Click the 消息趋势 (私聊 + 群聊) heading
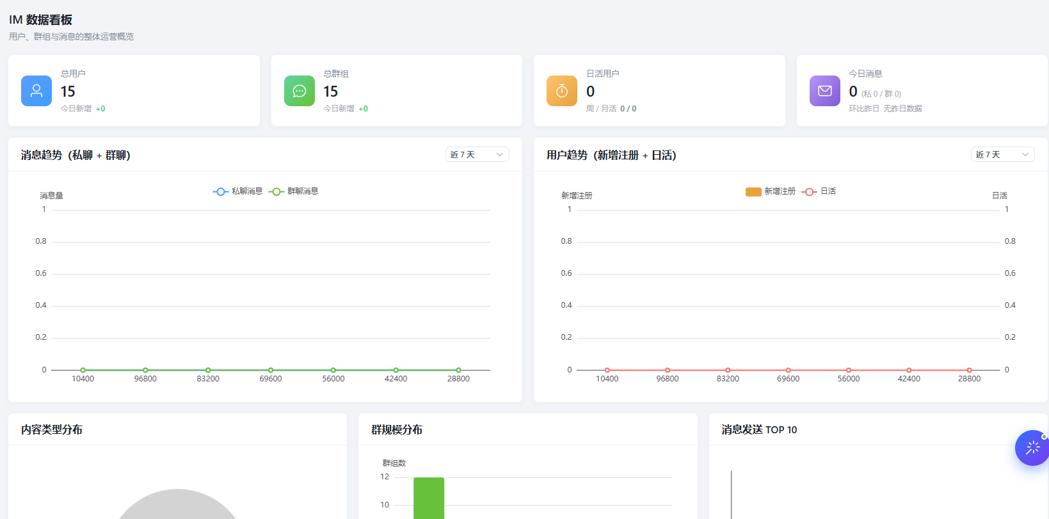The width and height of the screenshot is (1049, 519). (76, 155)
